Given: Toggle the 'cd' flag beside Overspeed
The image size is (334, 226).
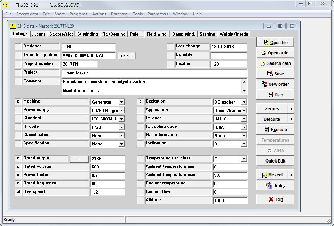Looking at the screenshot, I should point(18,192).
